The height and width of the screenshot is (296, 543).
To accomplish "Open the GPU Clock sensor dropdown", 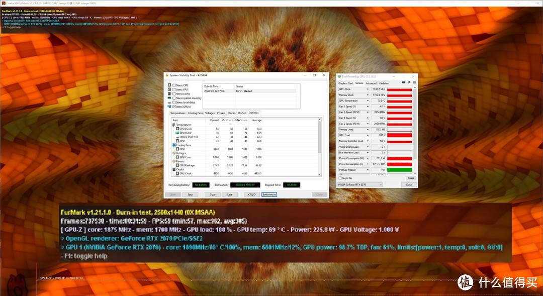I will click(x=368, y=89).
